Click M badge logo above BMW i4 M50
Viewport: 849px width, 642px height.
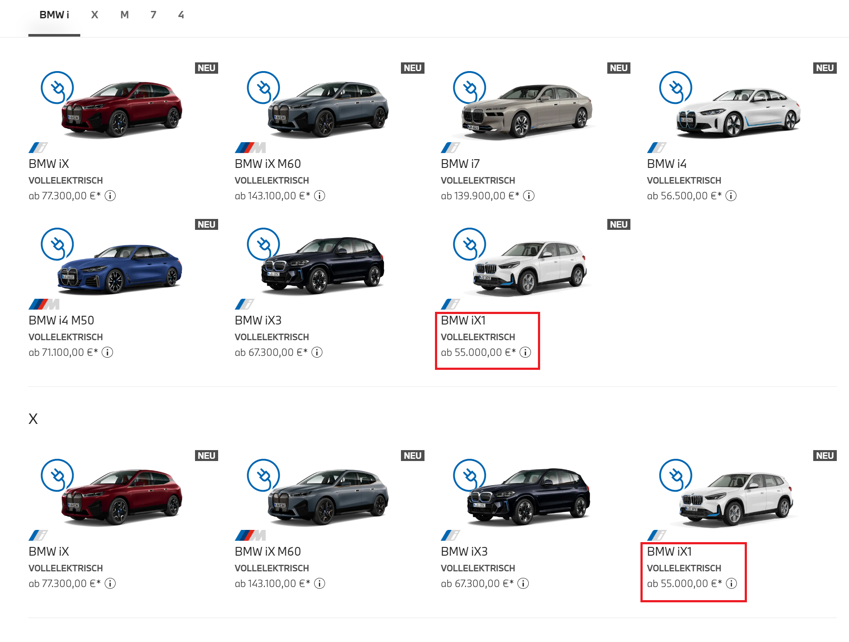tap(44, 304)
